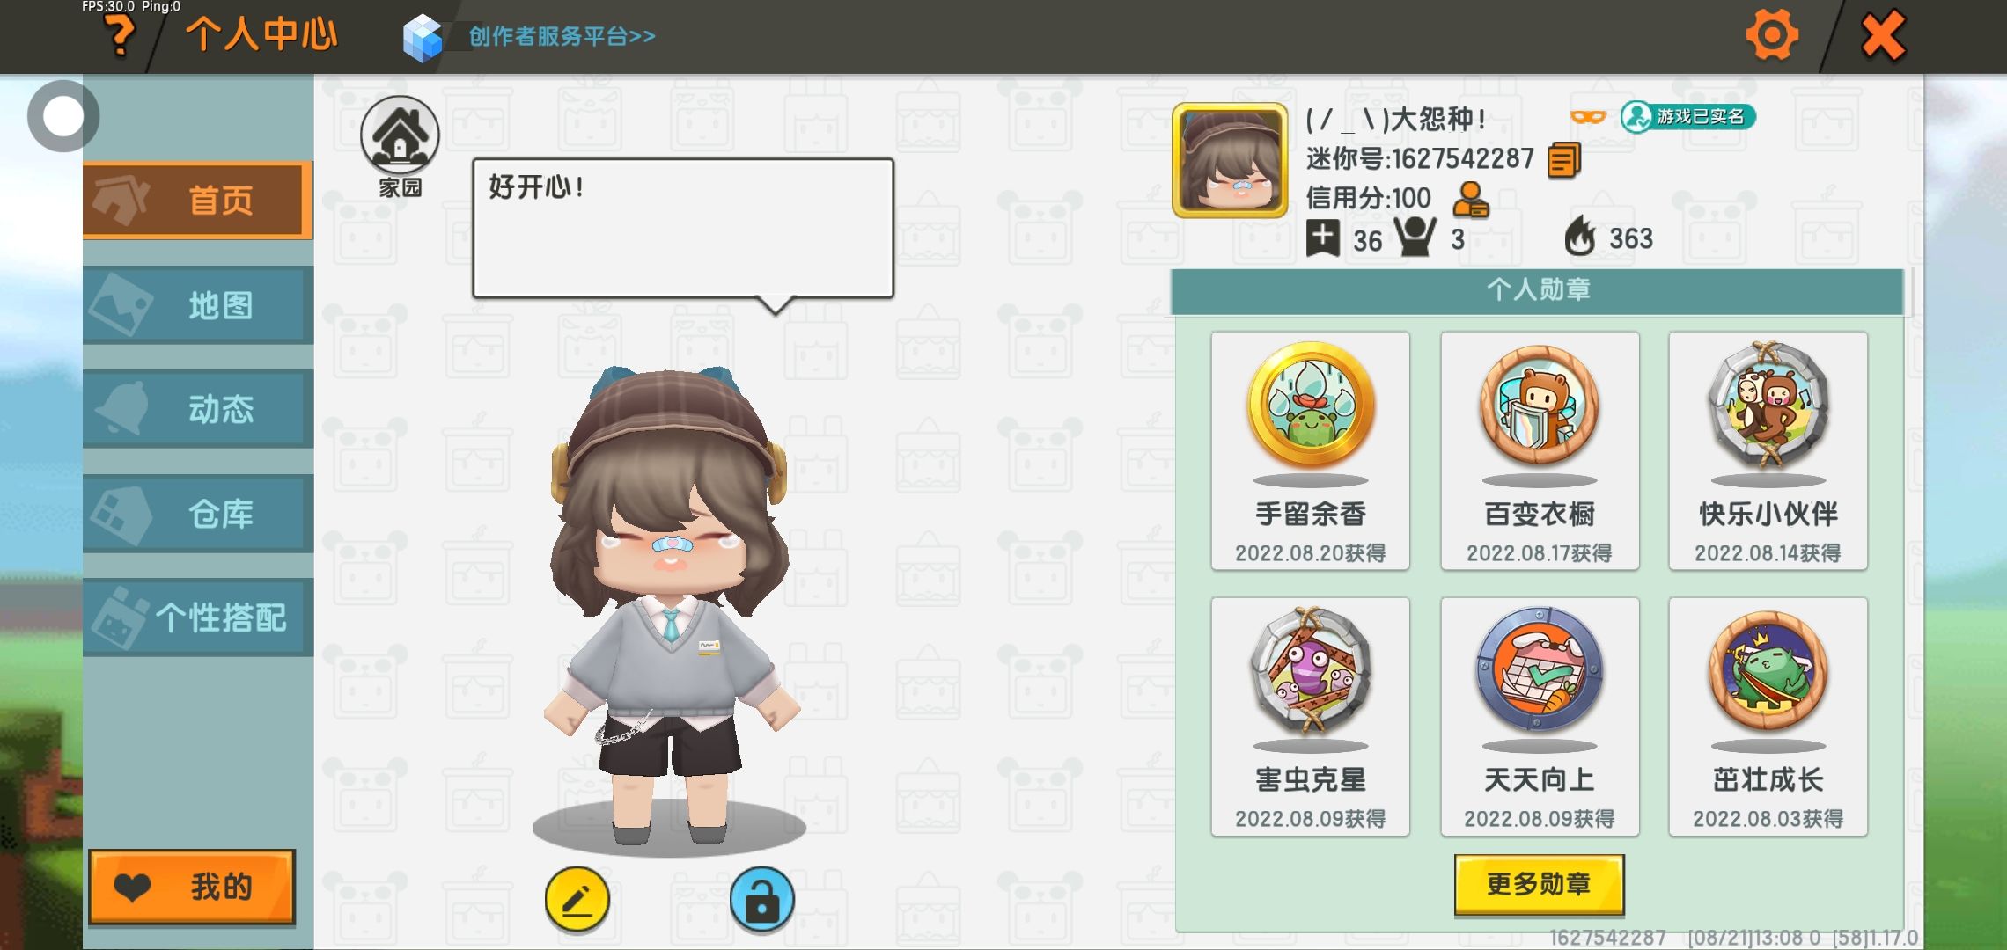Screen dimensions: 2007x950
Task: Click the fire popularity icon
Action: (x=1580, y=237)
